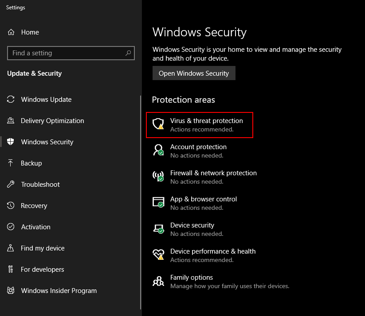
Task: Click the Find my device person icon
Action: pyautogui.click(x=11, y=248)
